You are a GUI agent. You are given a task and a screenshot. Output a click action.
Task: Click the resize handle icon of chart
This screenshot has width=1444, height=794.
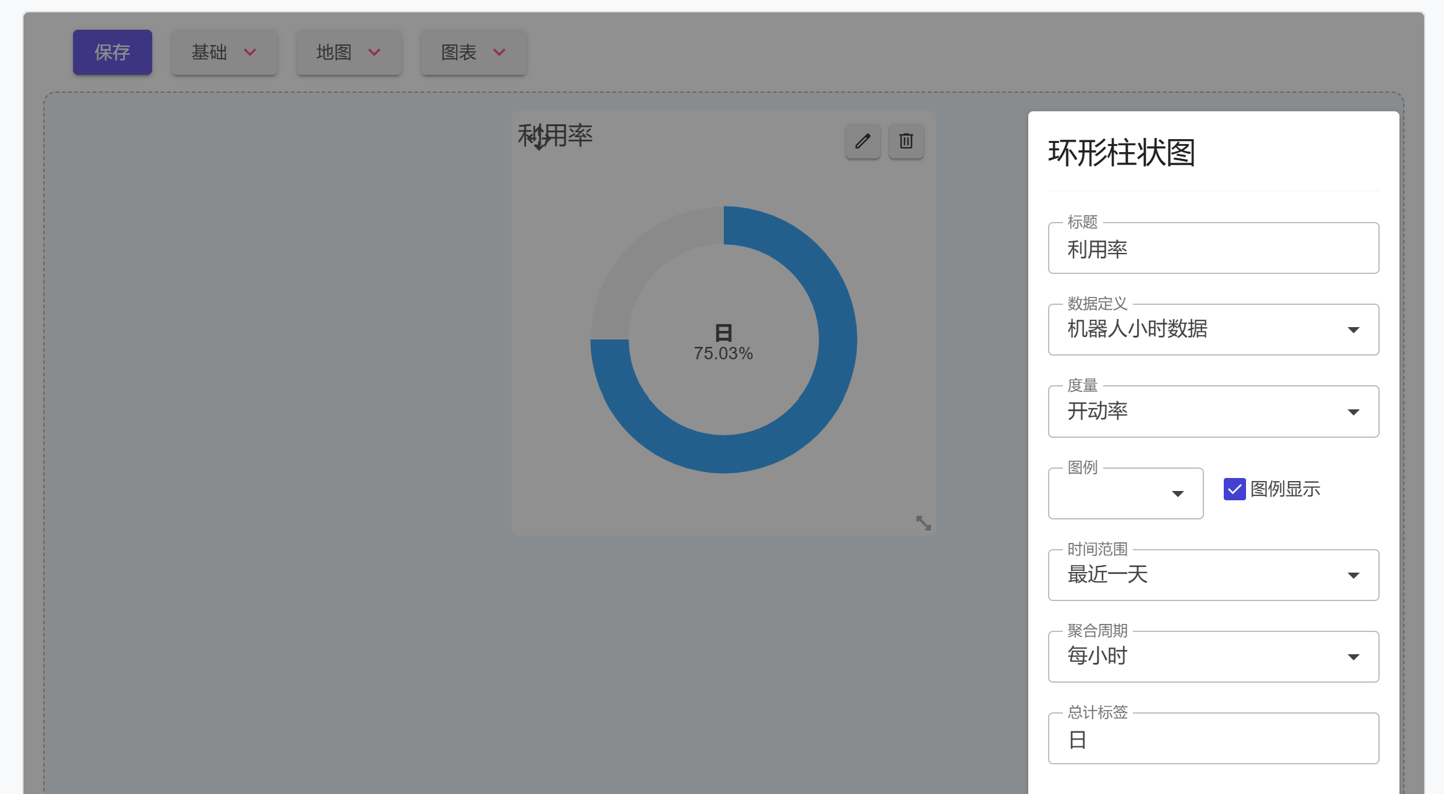pyautogui.click(x=923, y=523)
